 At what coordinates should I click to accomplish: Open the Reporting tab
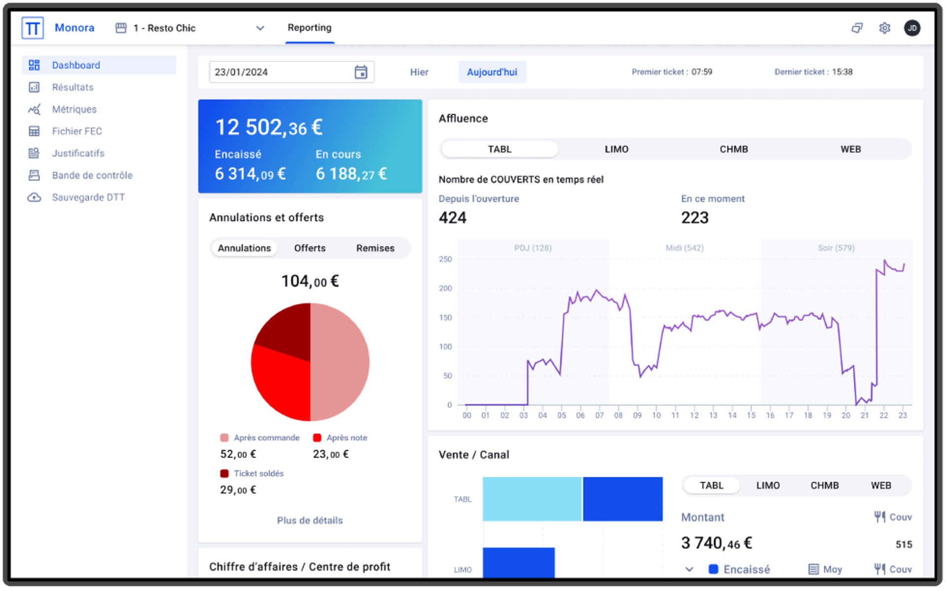point(309,28)
